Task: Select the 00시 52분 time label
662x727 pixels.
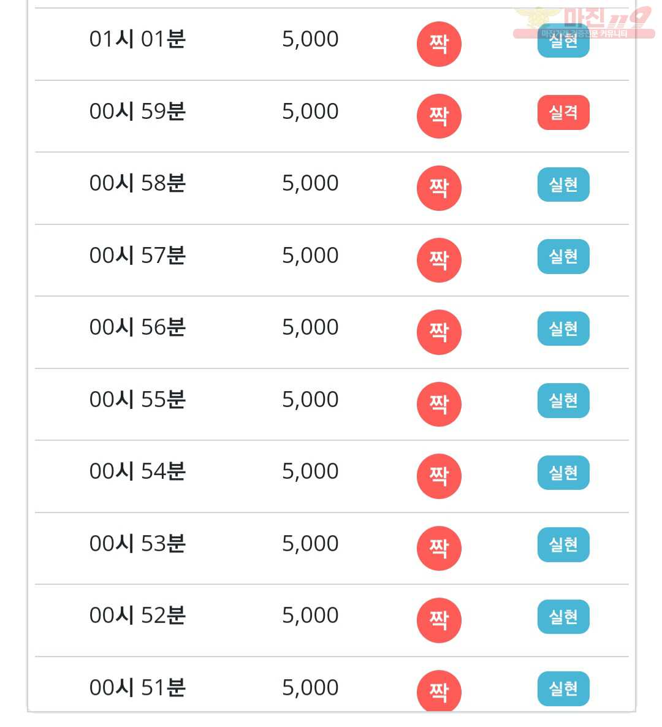Action: click(137, 615)
